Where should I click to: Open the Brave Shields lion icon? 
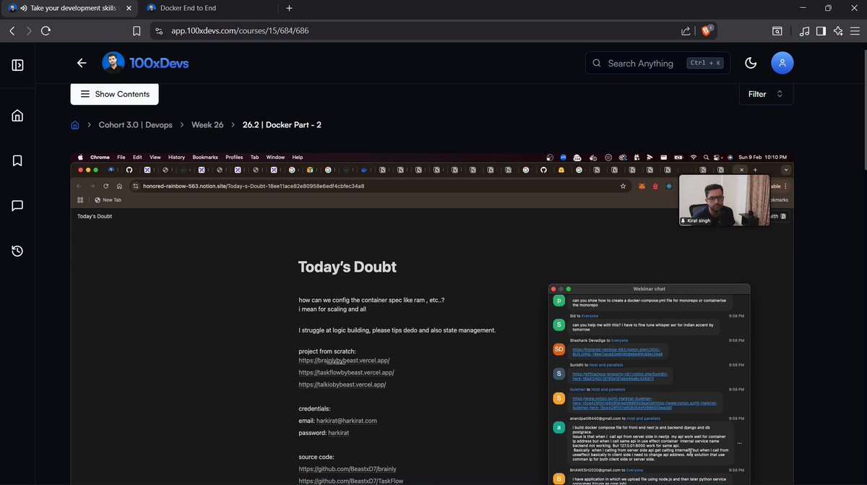pos(707,31)
